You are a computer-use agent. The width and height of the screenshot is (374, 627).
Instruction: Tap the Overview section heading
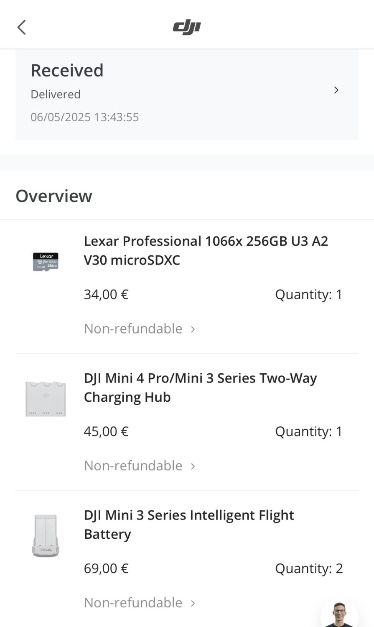[x=54, y=196]
